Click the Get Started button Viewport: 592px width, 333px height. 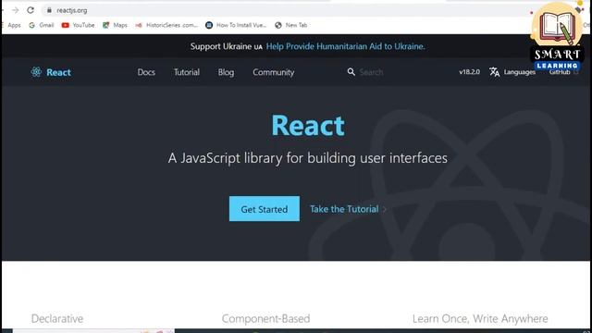coord(265,209)
